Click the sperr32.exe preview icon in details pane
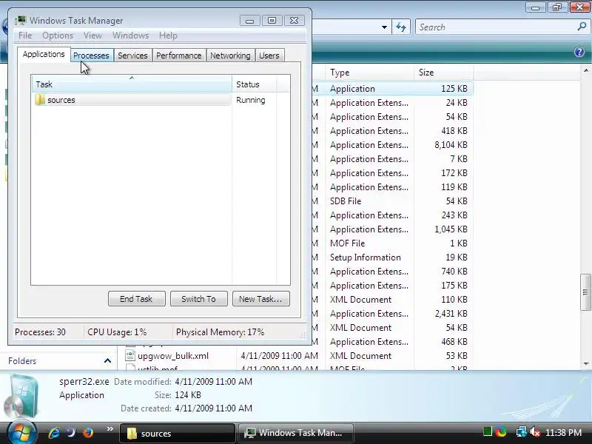 [23, 395]
